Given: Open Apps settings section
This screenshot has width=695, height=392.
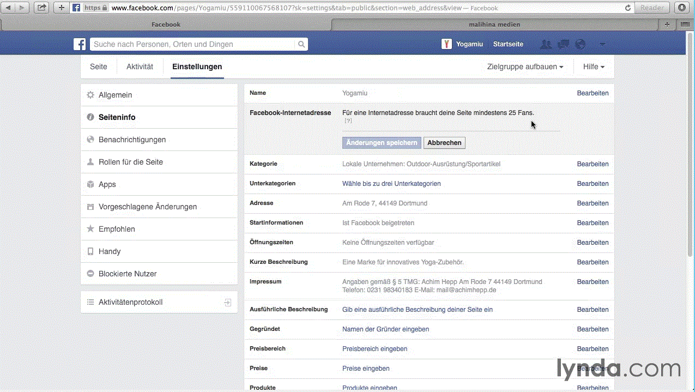Looking at the screenshot, I should coord(159,184).
